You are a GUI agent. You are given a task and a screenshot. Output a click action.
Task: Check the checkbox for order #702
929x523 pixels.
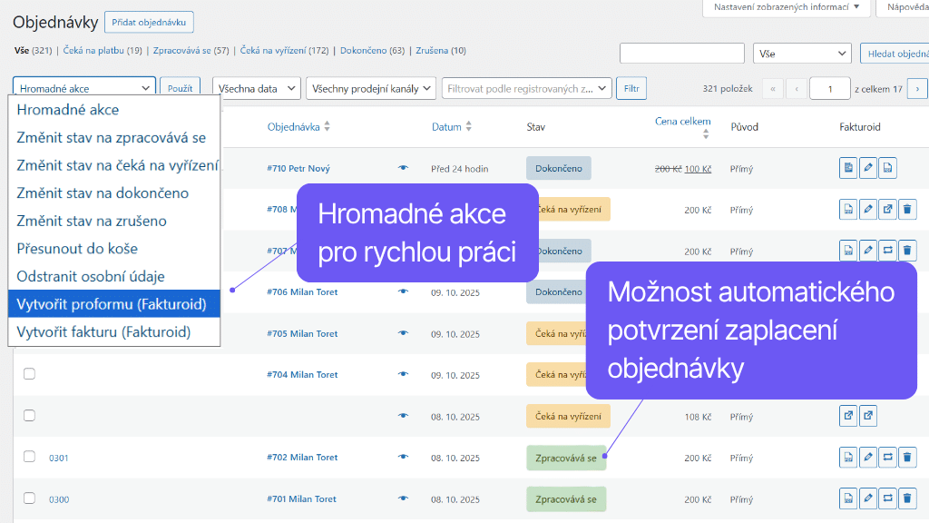(x=29, y=457)
